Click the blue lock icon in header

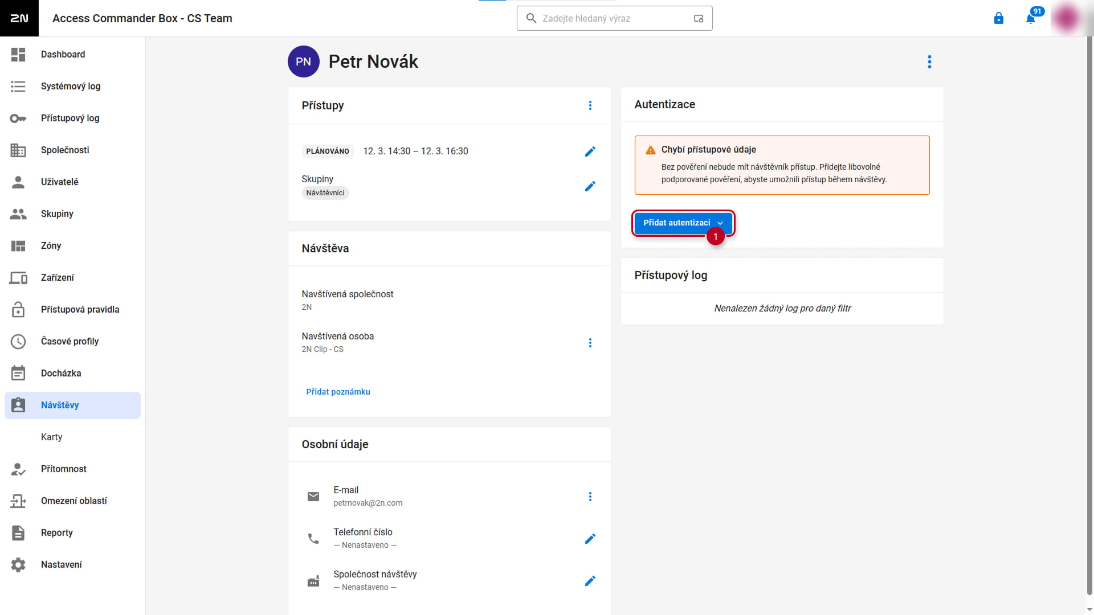point(999,18)
